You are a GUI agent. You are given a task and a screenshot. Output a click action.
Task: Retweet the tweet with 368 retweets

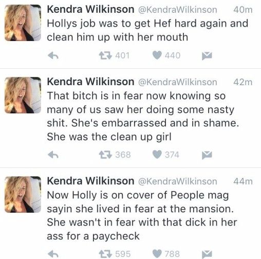(x=105, y=155)
